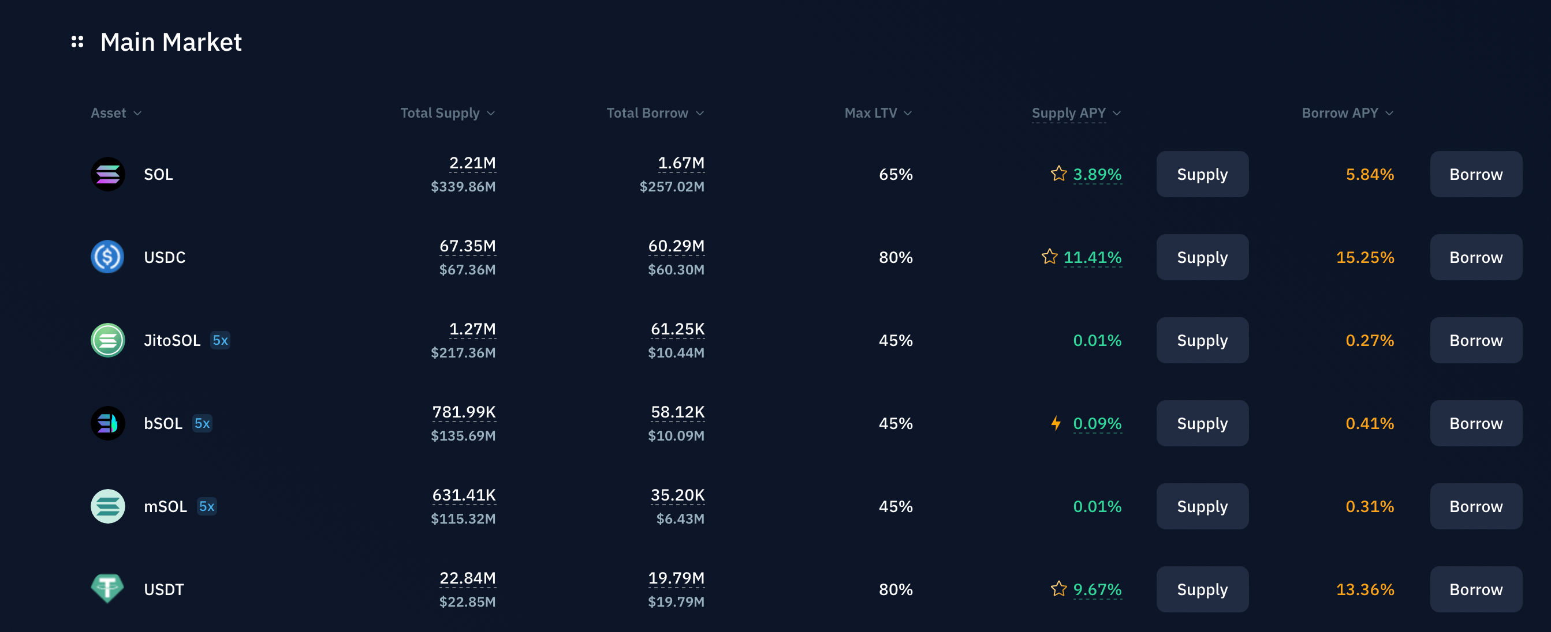Supply mSOL using its Supply button
The width and height of the screenshot is (1551, 632).
coord(1202,506)
